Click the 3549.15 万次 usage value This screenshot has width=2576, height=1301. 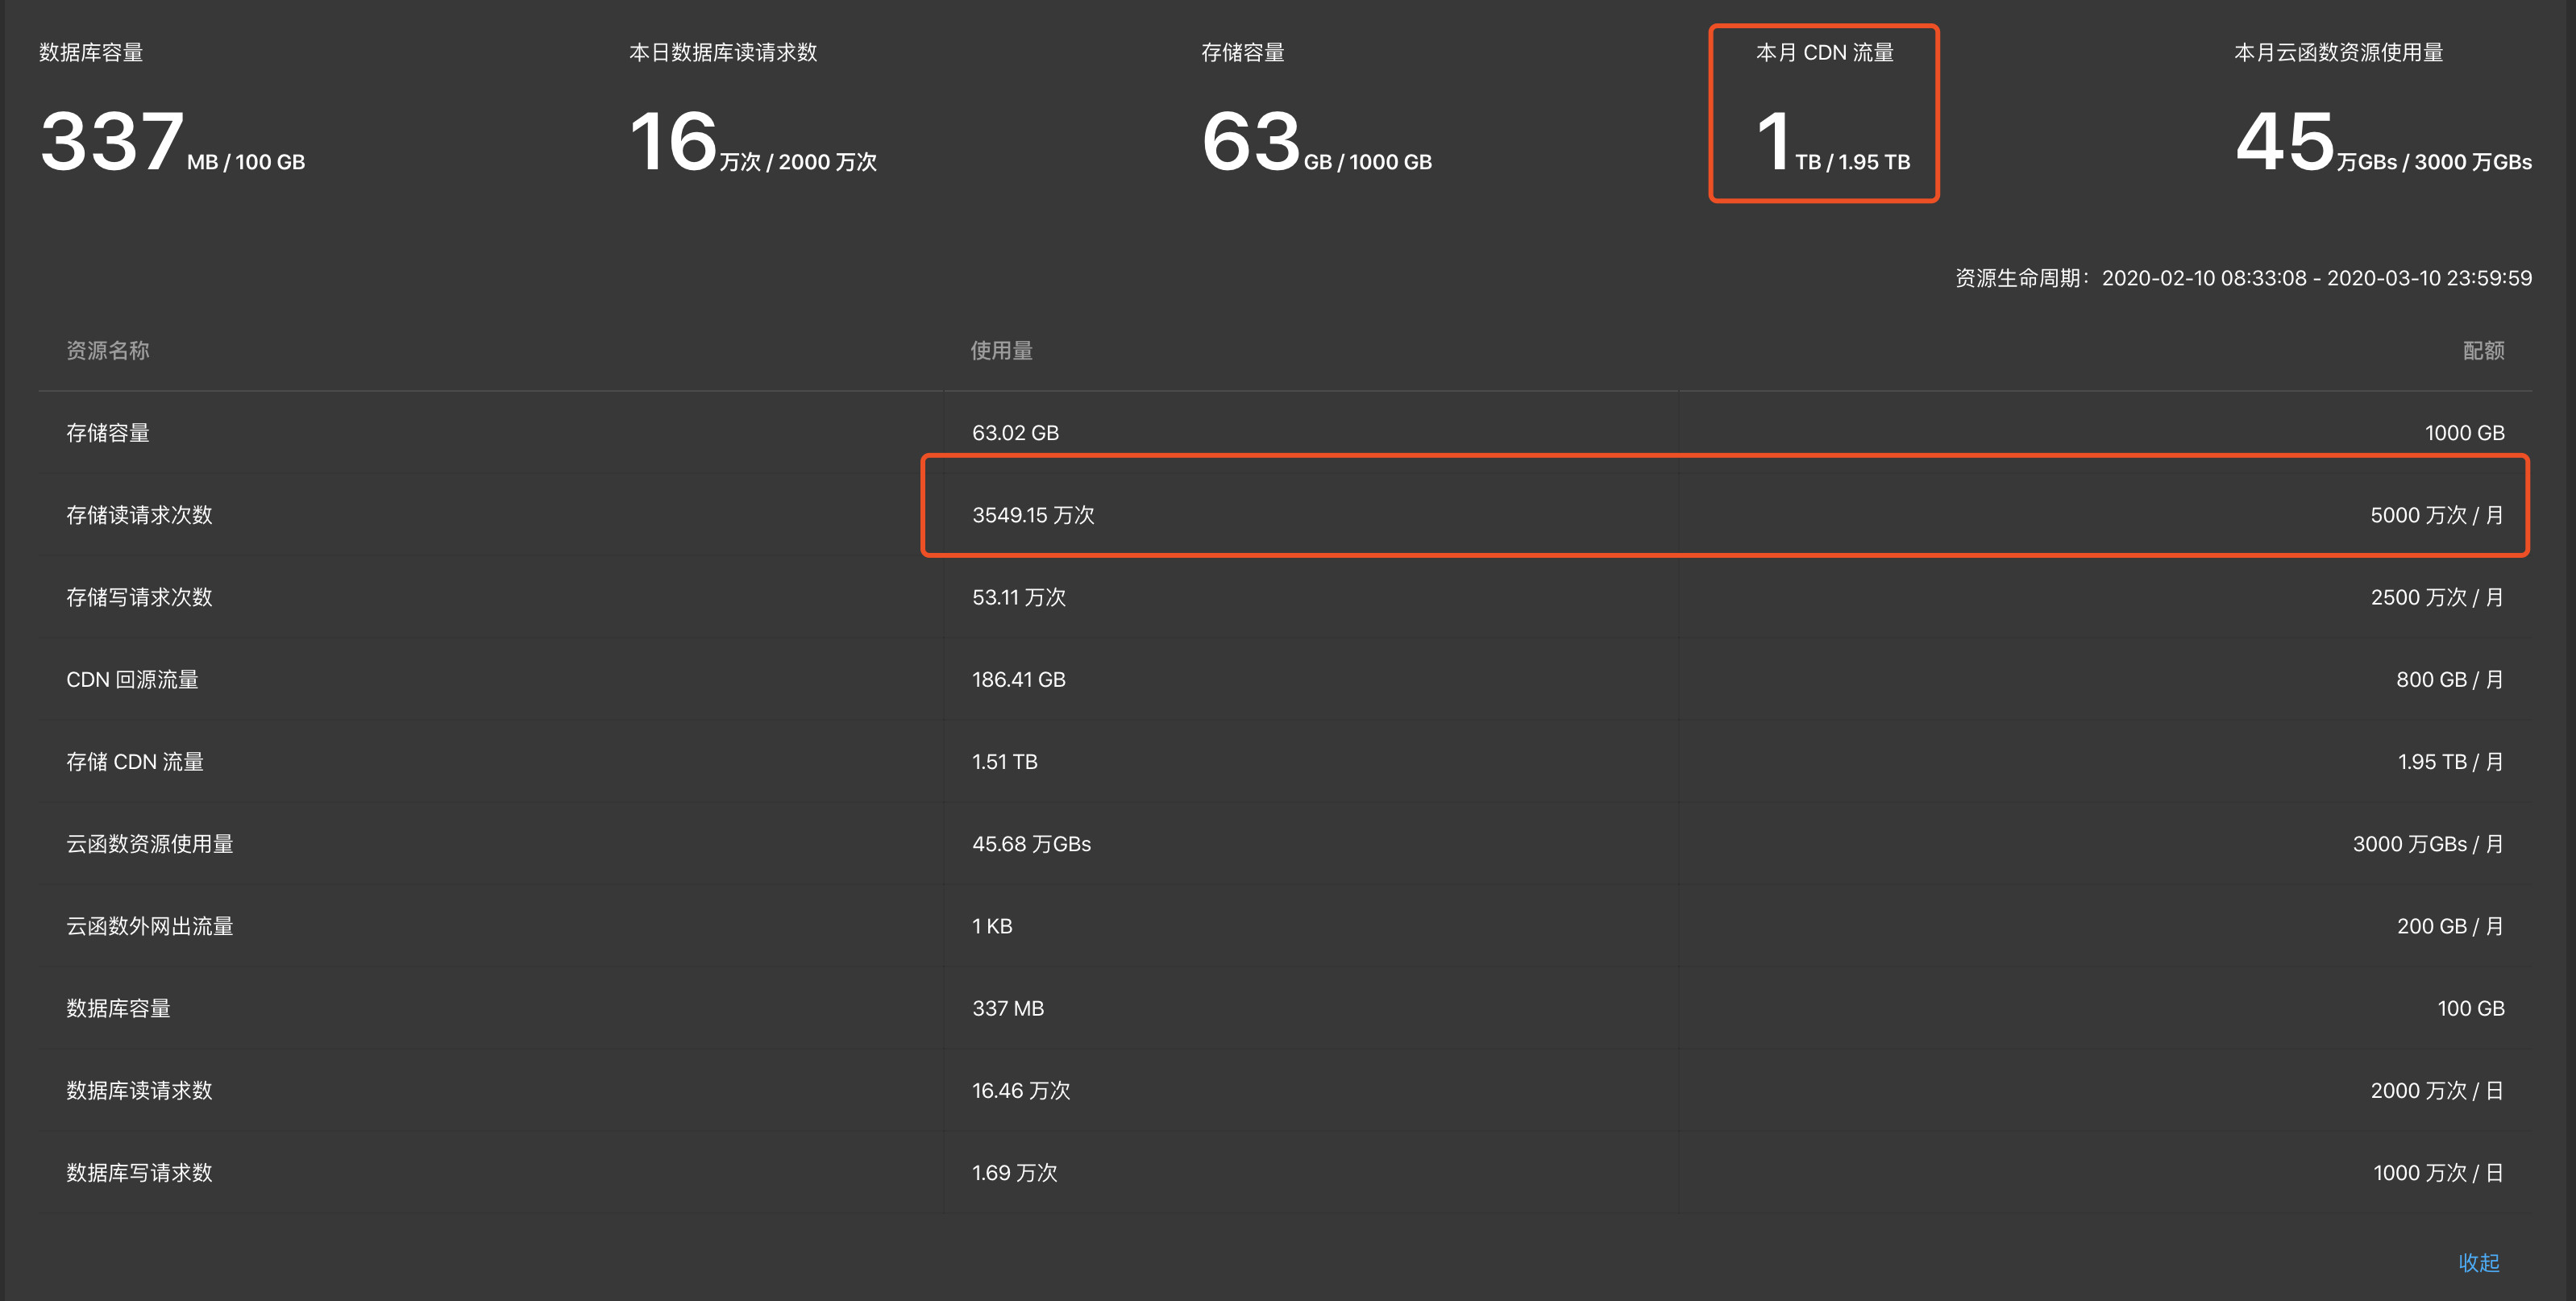click(1033, 515)
